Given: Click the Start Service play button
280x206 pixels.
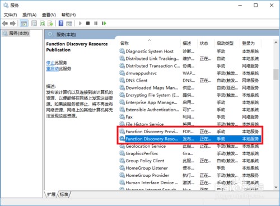Looking at the screenshot, I should [80, 24].
